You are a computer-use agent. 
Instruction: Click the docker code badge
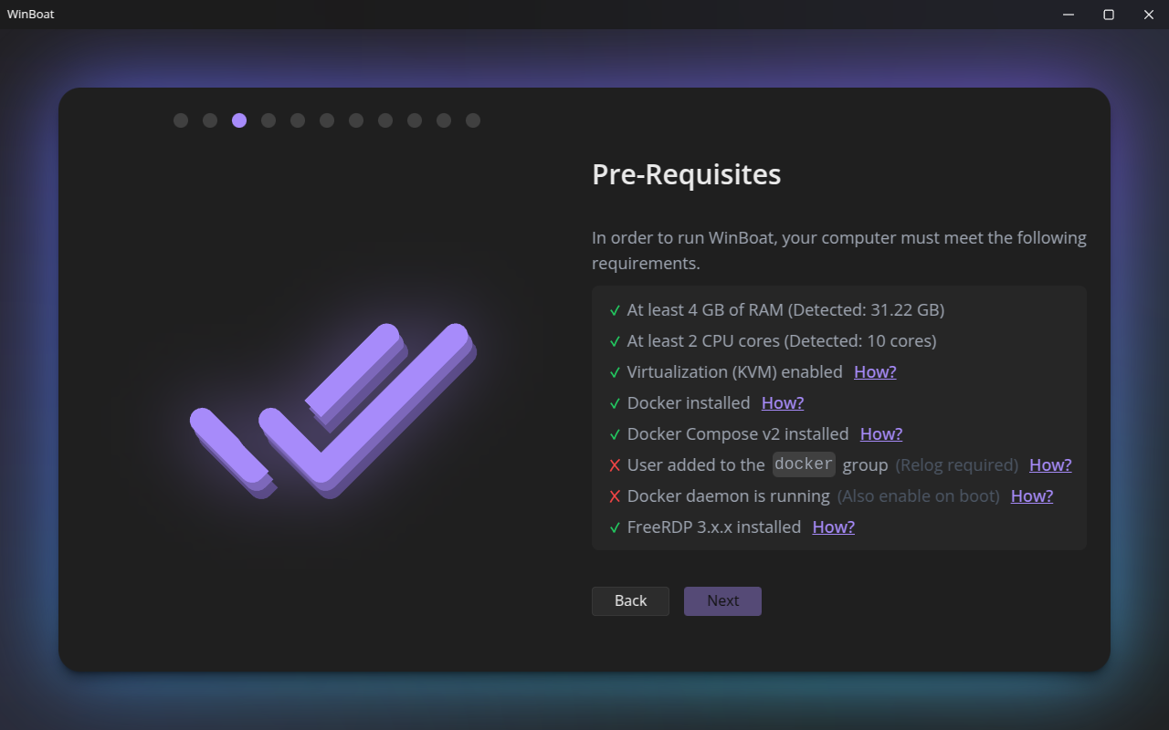click(804, 464)
